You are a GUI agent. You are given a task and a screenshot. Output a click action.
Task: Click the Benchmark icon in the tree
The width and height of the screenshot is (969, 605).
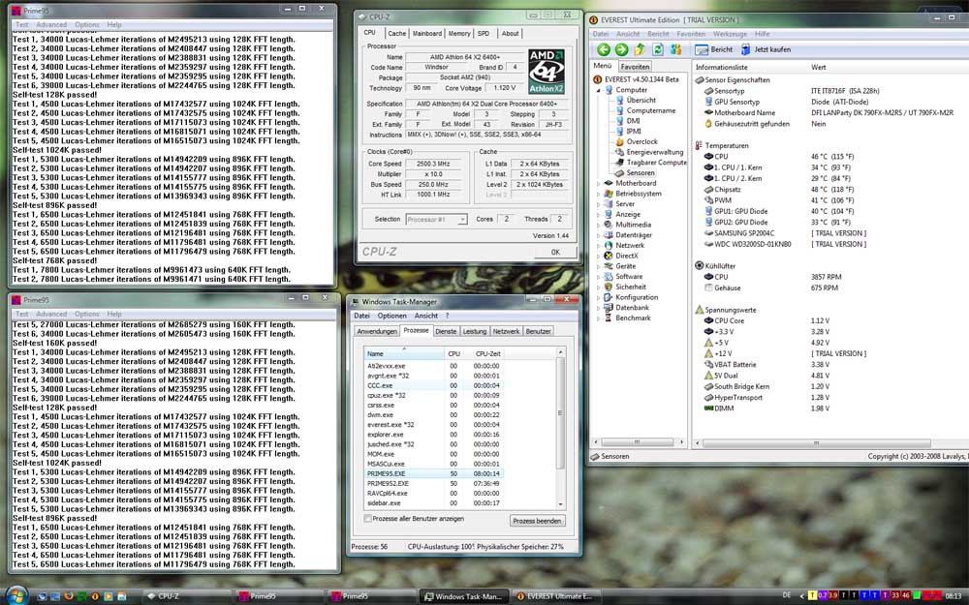[x=609, y=318]
